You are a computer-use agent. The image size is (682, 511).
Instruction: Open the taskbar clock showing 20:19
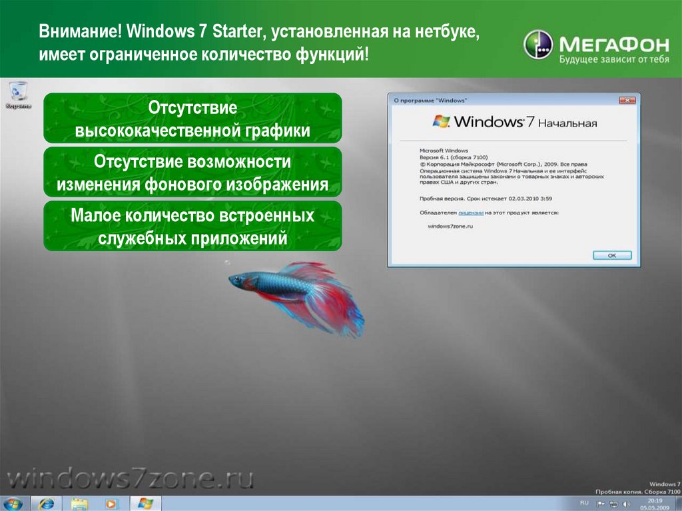[x=655, y=504]
